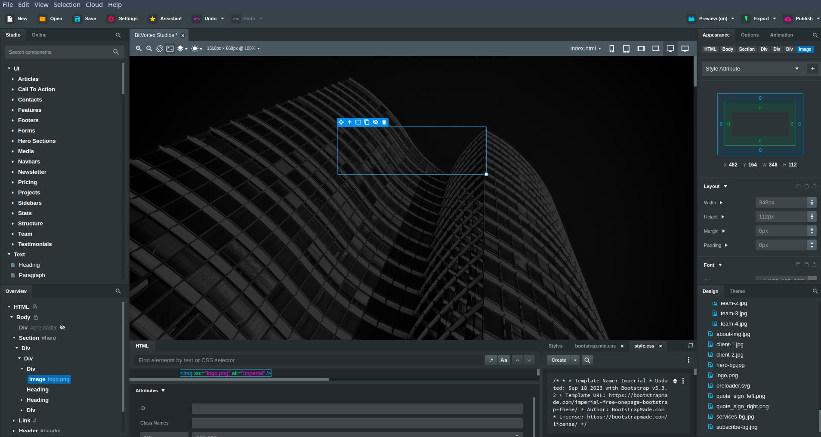Open the Undo history dropdown arrow
This screenshot has height=437, width=821.
click(x=222, y=18)
